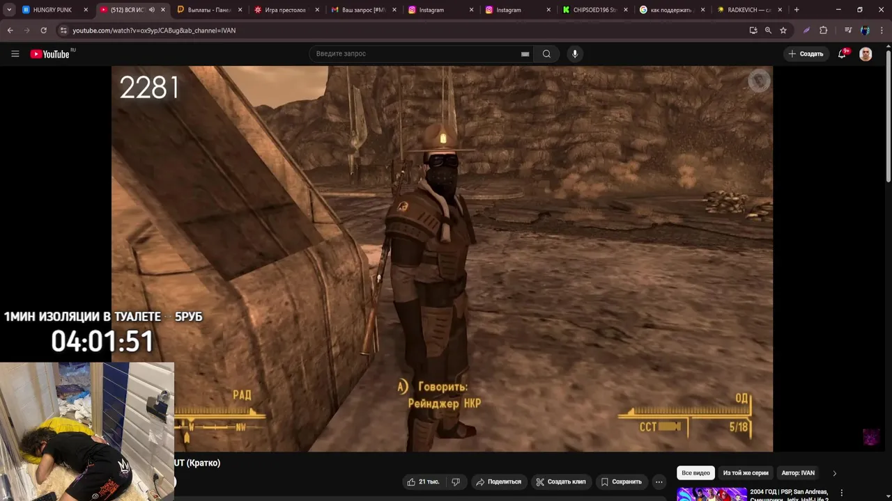Switch to the HUNGRY PUNK tab
Image resolution: width=892 pixels, height=501 pixels.
click(x=52, y=10)
